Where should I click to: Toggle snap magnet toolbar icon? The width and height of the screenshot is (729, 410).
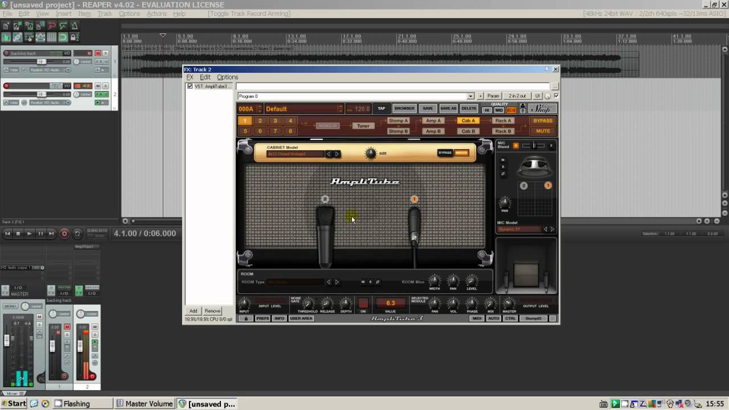63,38
